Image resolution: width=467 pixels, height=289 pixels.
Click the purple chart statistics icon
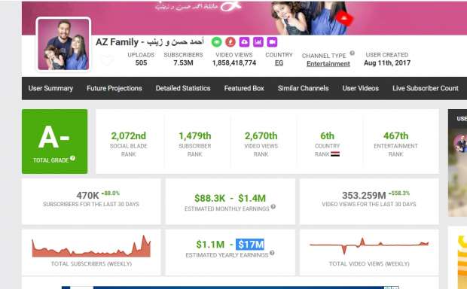click(x=258, y=42)
